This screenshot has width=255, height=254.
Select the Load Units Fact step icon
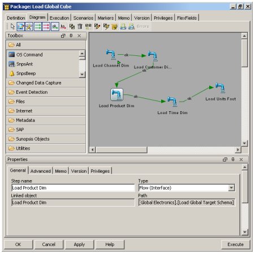[220, 88]
